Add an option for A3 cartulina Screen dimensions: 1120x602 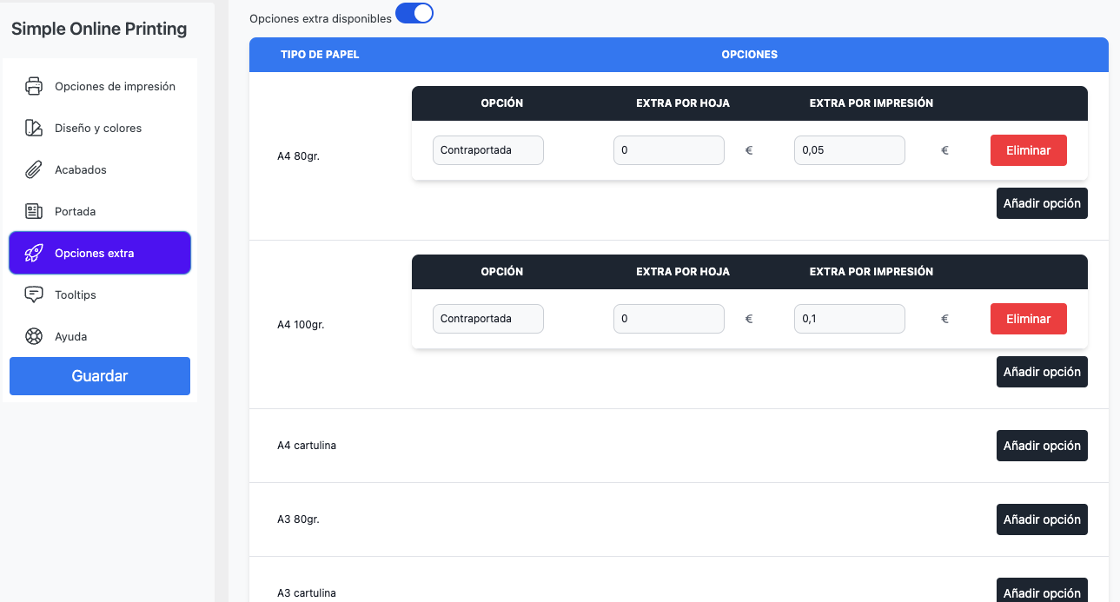(x=1042, y=590)
